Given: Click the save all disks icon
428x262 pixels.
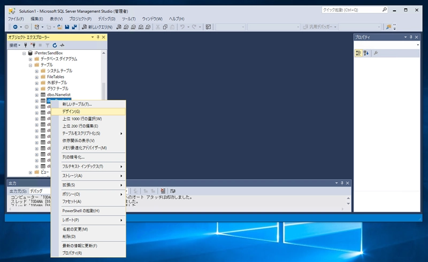Looking at the screenshot, I should pyautogui.click(x=74, y=27).
